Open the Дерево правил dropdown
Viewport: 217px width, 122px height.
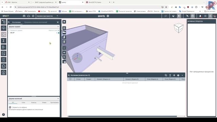click(34, 26)
